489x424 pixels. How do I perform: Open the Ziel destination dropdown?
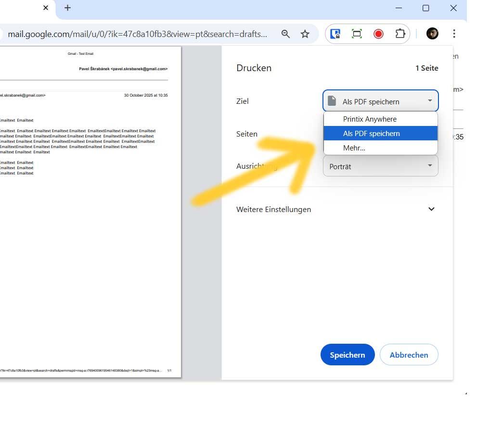pos(380,100)
